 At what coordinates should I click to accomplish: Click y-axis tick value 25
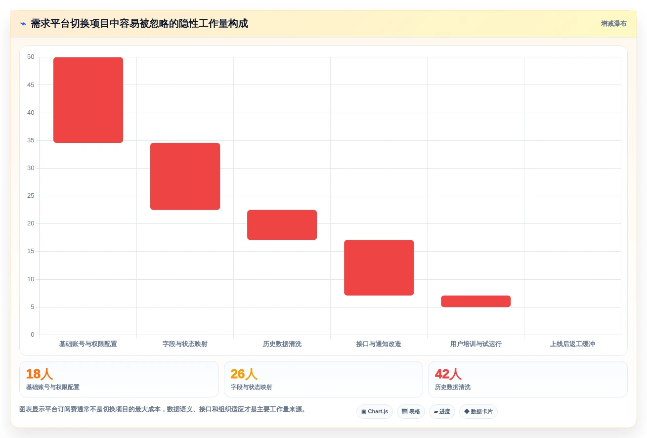pos(31,196)
